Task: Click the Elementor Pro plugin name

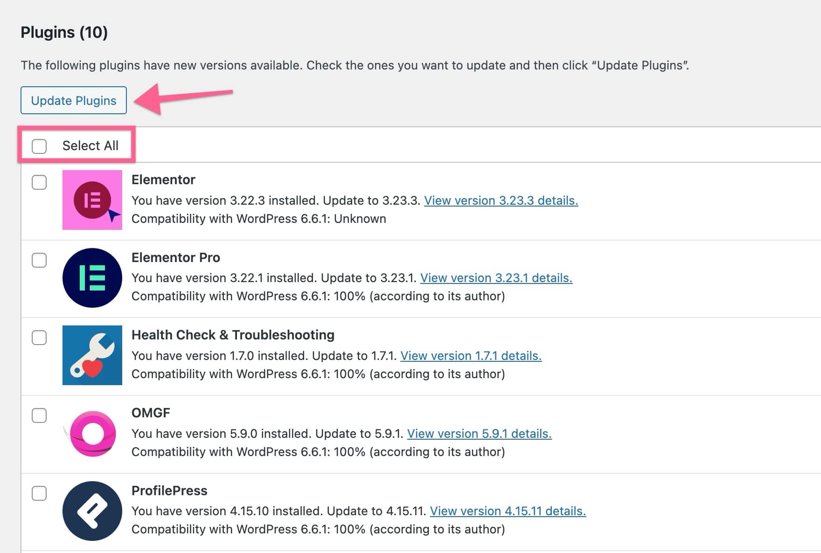Action: [175, 257]
